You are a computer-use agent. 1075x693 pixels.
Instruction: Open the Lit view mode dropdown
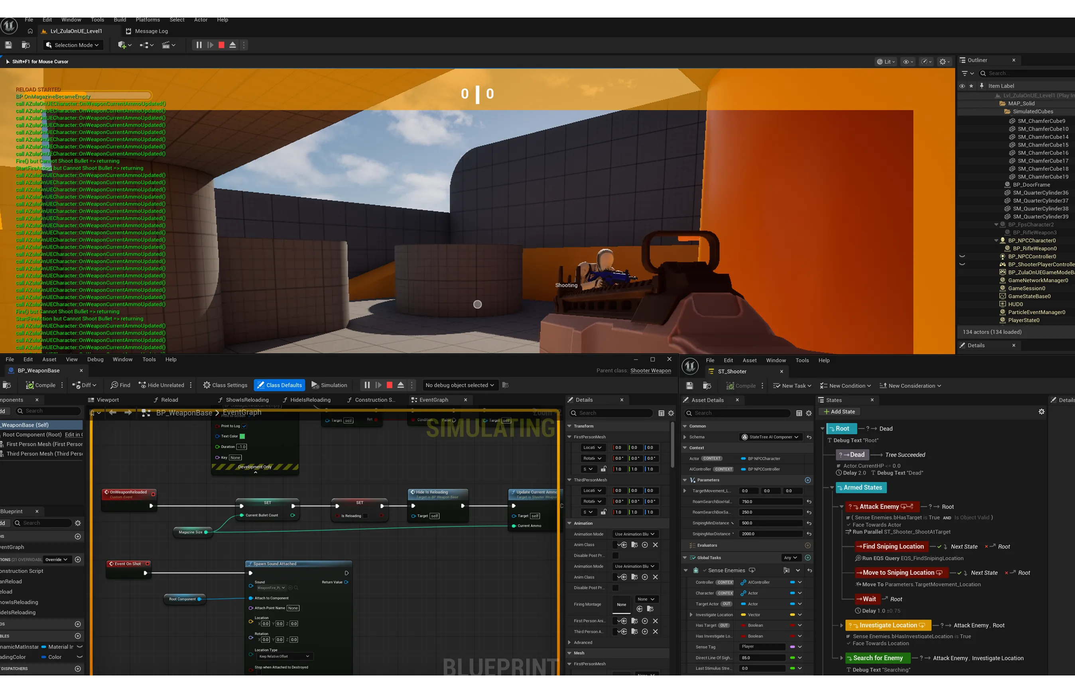coord(886,62)
